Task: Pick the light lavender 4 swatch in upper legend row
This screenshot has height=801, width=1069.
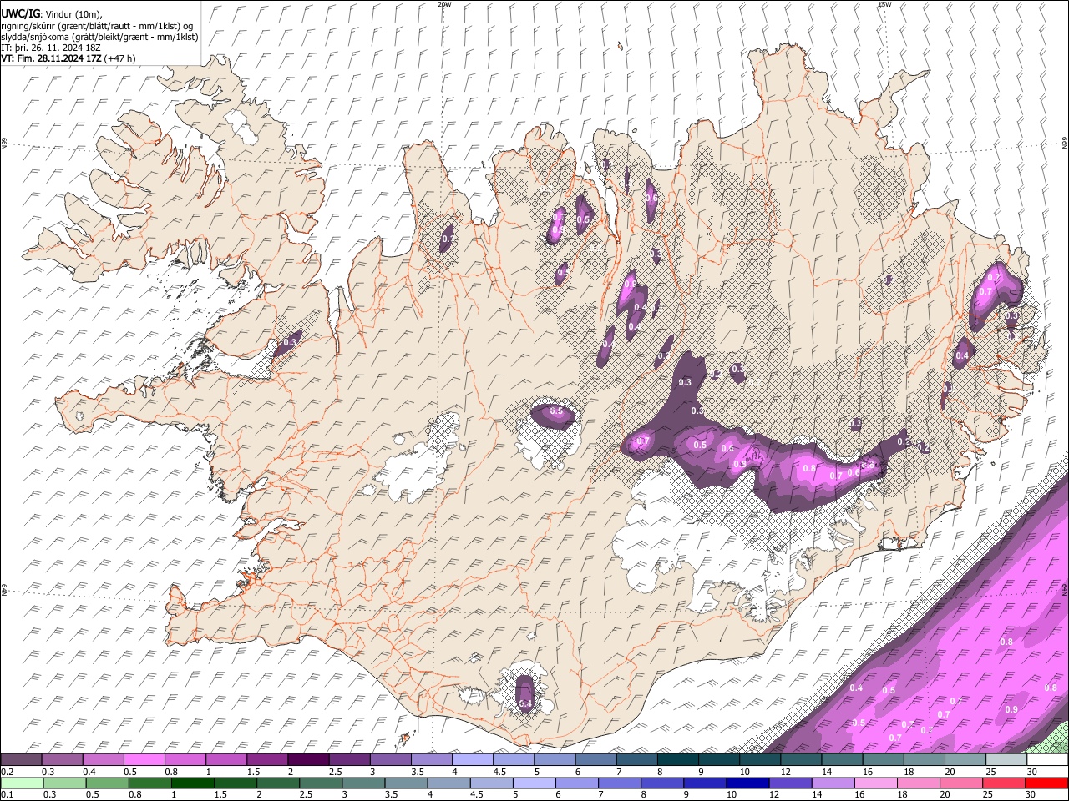Action: point(472,760)
